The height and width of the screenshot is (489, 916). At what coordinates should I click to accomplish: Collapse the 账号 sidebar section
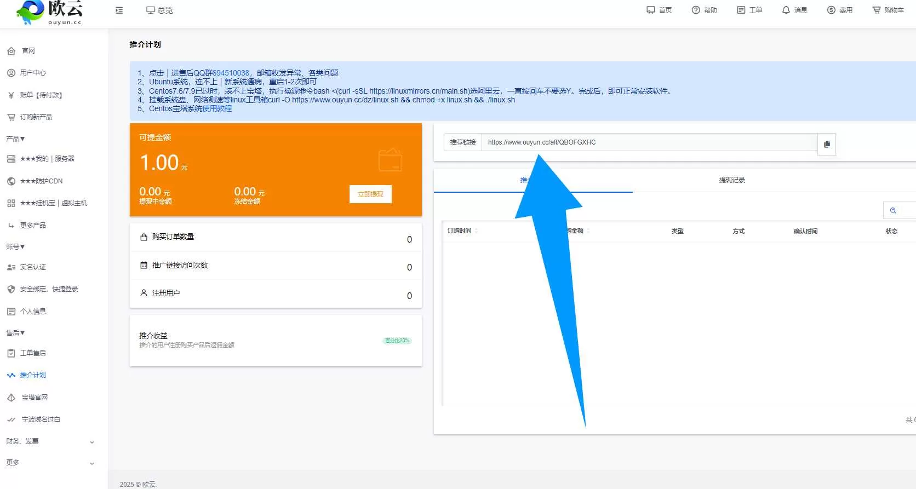(x=16, y=247)
